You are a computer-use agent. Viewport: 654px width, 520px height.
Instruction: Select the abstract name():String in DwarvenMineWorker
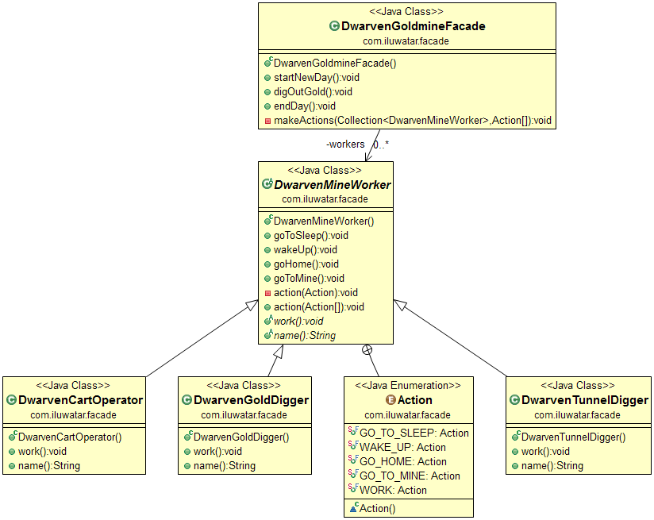point(304,336)
